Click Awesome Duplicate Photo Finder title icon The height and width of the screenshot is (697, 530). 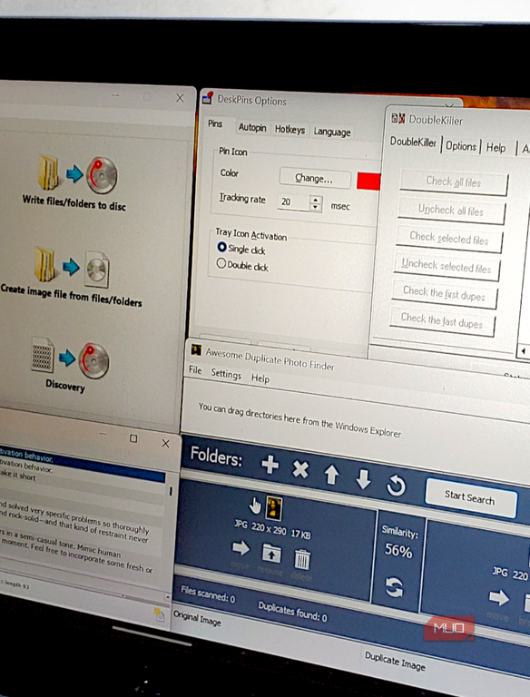click(x=196, y=349)
